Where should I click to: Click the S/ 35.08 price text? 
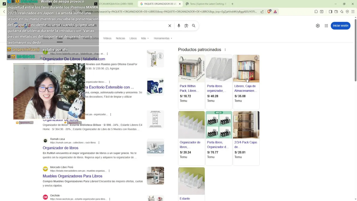240,96
